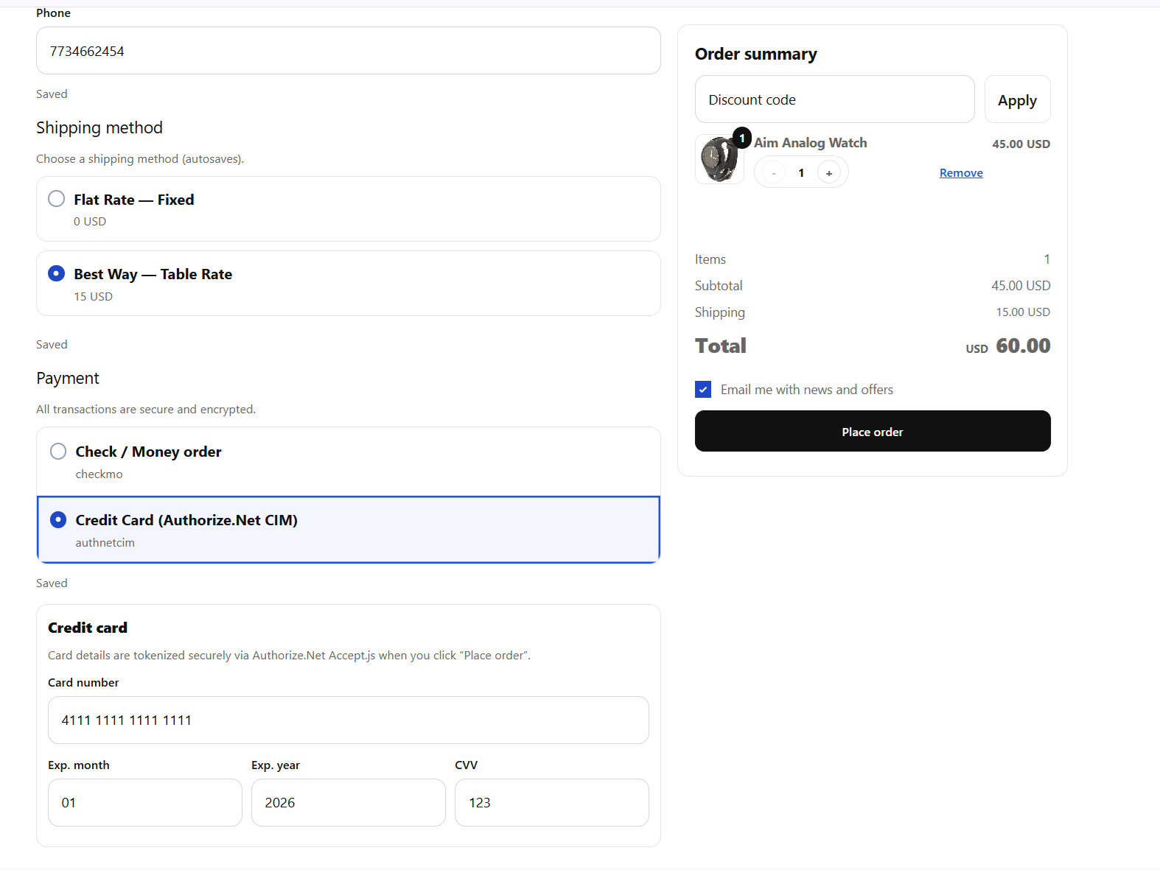
Task: Click the Credit card heading
Action: (88, 628)
